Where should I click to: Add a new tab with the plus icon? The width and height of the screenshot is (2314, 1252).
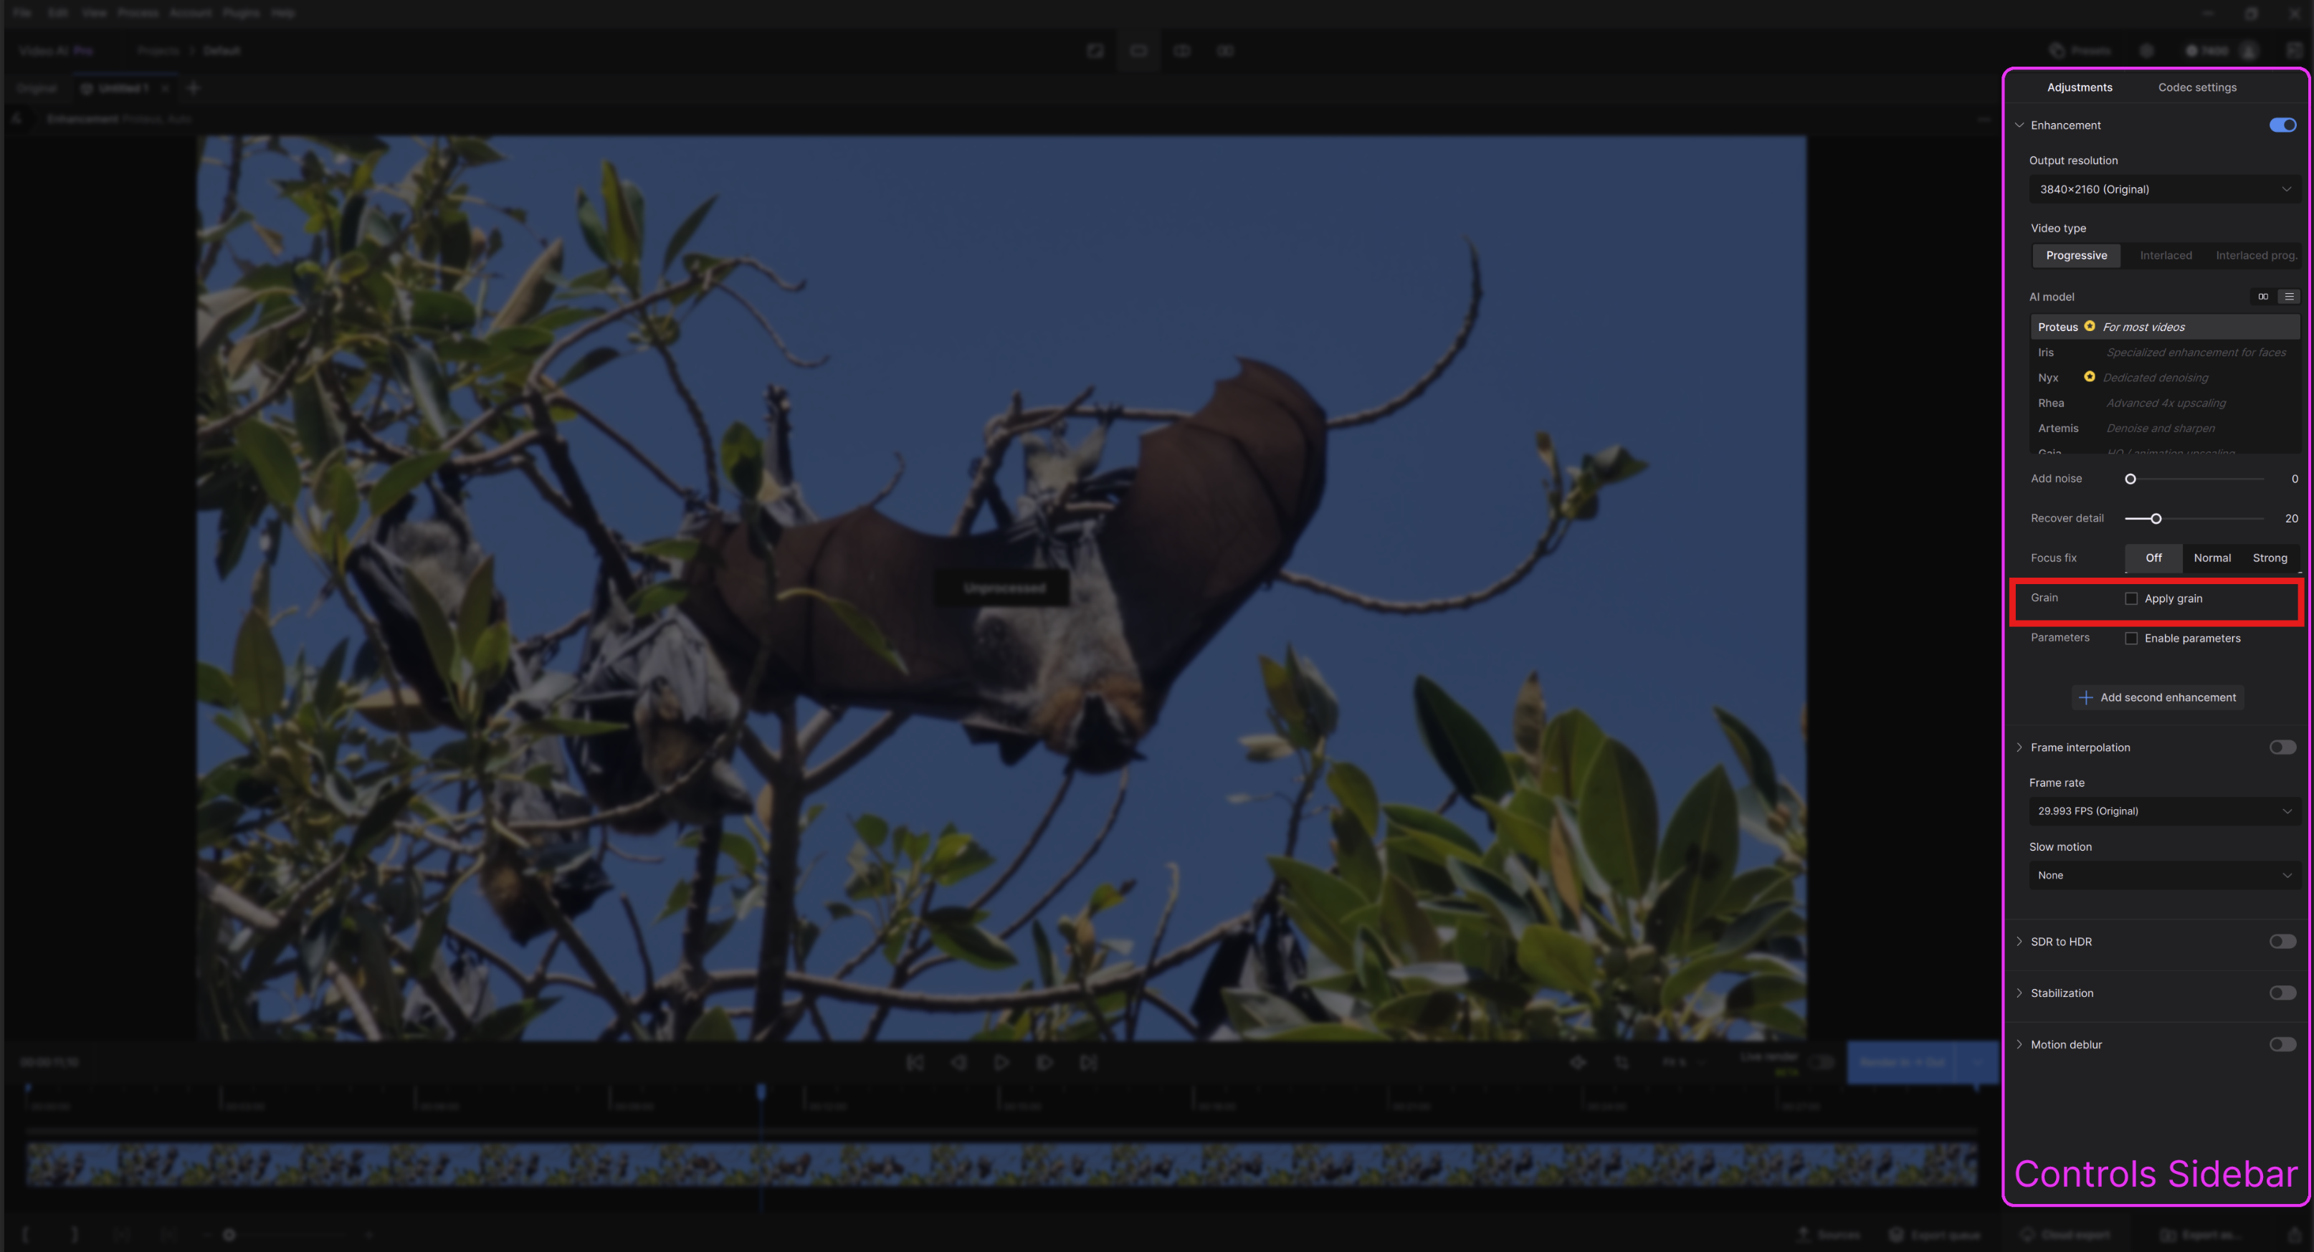coord(193,88)
